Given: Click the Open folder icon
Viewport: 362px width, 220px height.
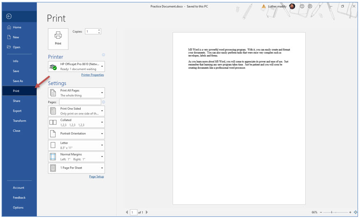Looking at the screenshot, I should 9,47.
